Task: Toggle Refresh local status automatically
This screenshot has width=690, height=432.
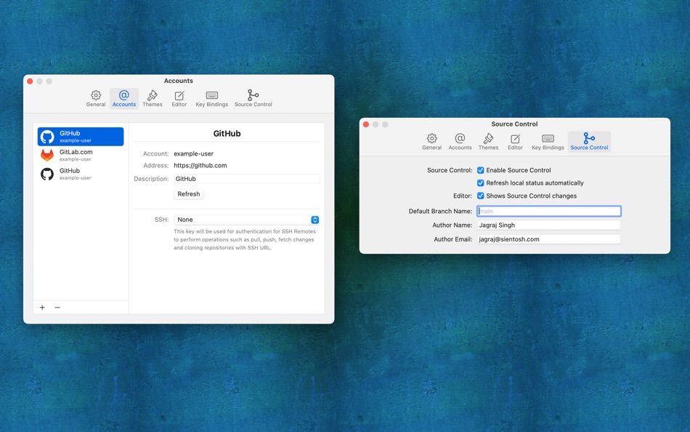Action: tap(481, 183)
